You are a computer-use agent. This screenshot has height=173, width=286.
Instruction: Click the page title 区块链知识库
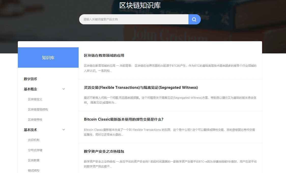tap(140, 5)
